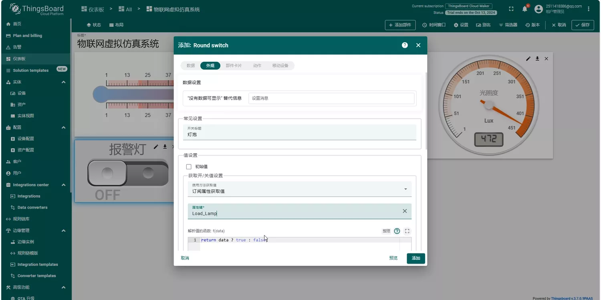Image resolution: width=601 pixels, height=300 pixels.
Task: Collapse the Integrations center section
Action: 63,185
